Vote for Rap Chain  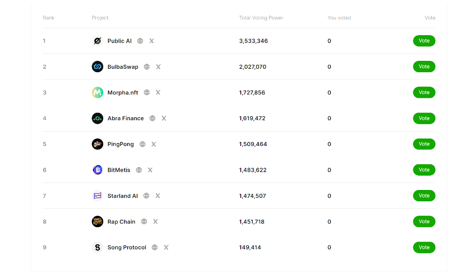[424, 222]
